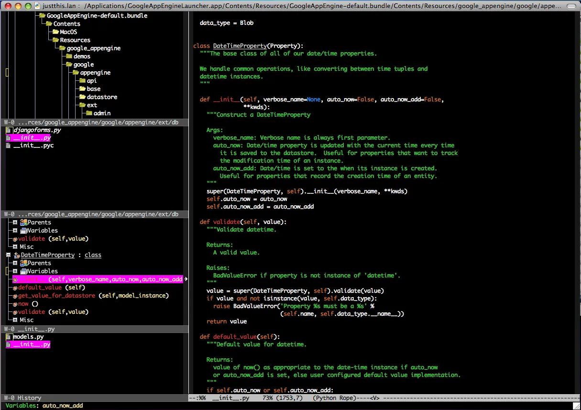The height and width of the screenshot is (410, 581).
Task: Click method icon beside get_value_for_datastore
Action: click(15, 296)
